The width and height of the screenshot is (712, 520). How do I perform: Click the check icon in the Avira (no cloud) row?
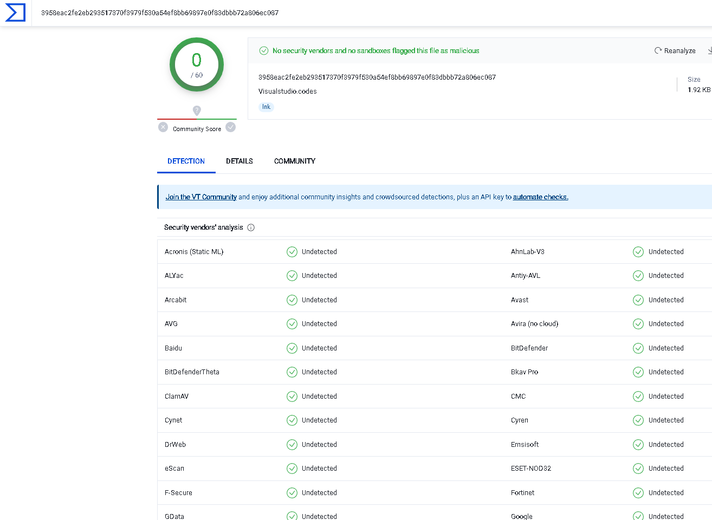[638, 324]
